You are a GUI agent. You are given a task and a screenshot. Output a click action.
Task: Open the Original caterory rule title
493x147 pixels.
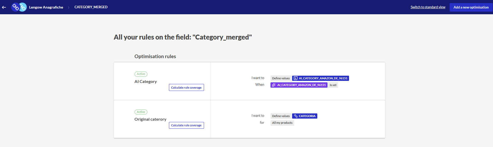point(150,119)
